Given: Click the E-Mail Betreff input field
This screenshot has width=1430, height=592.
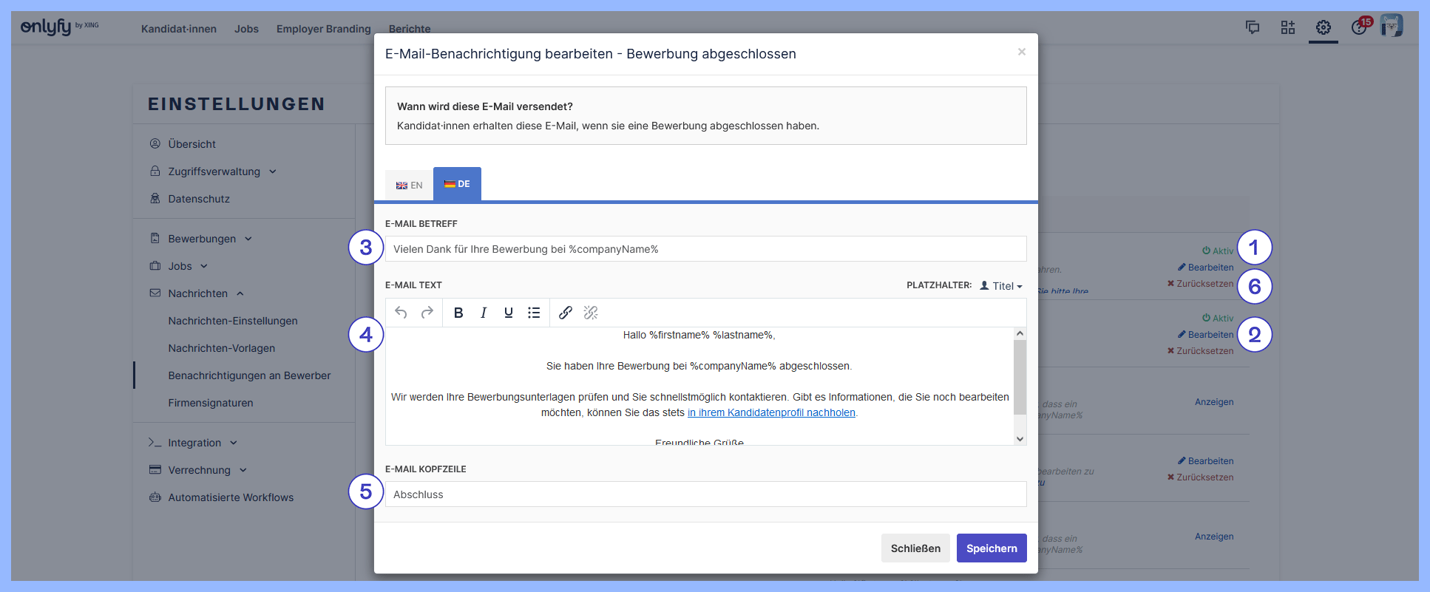Looking at the screenshot, I should (705, 249).
